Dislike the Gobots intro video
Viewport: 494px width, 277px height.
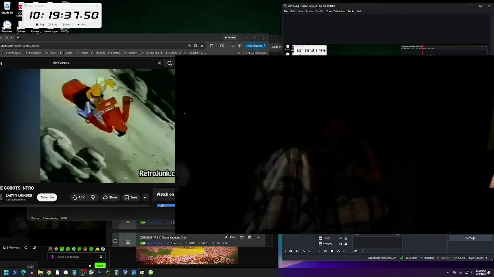click(93, 197)
